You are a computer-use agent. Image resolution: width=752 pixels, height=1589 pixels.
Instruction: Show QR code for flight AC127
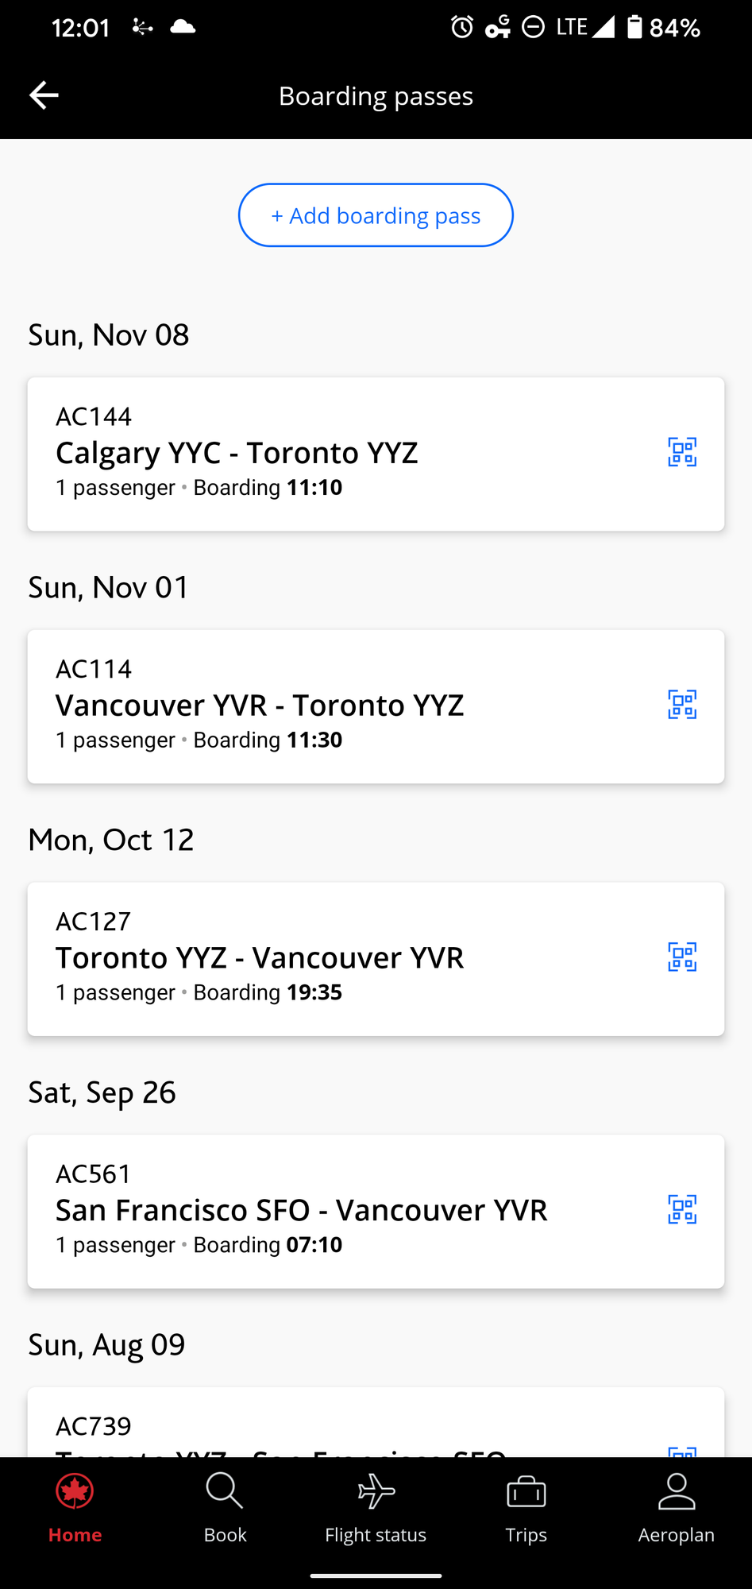click(682, 957)
